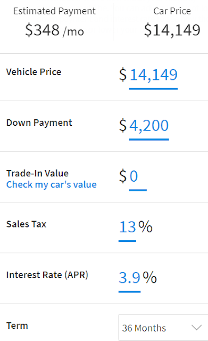
Task: Open the Term dropdown showing 36 Months
Action: pyautogui.click(x=163, y=328)
